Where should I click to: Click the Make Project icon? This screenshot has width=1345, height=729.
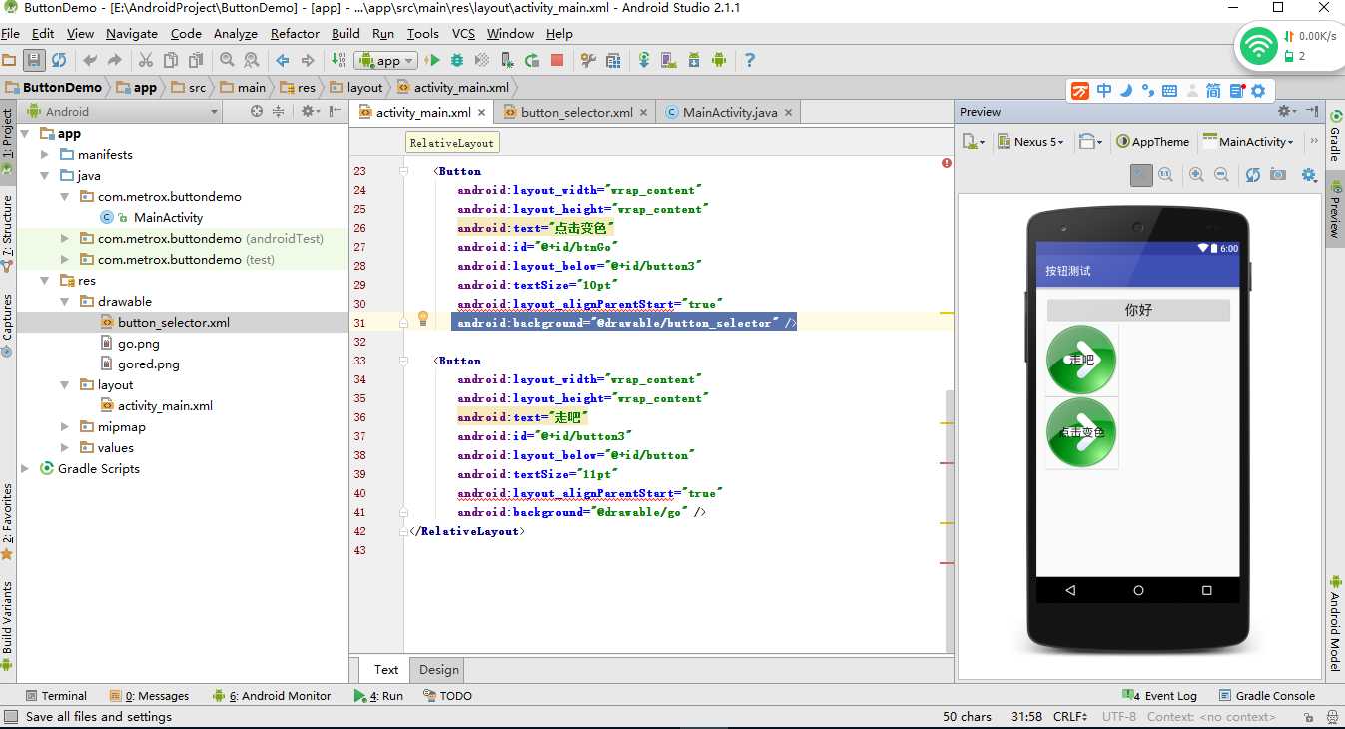[x=338, y=60]
